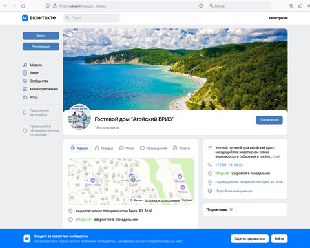310x248 pixels.
Task: Click the ВКОНТАКТЕ wordmark in header
Action: tap(43, 18)
